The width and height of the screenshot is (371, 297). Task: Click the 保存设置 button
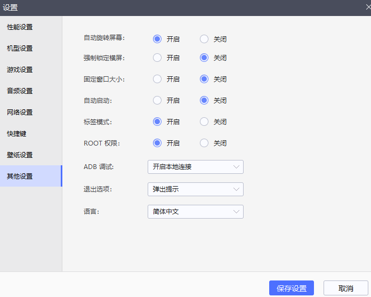tap(291, 288)
